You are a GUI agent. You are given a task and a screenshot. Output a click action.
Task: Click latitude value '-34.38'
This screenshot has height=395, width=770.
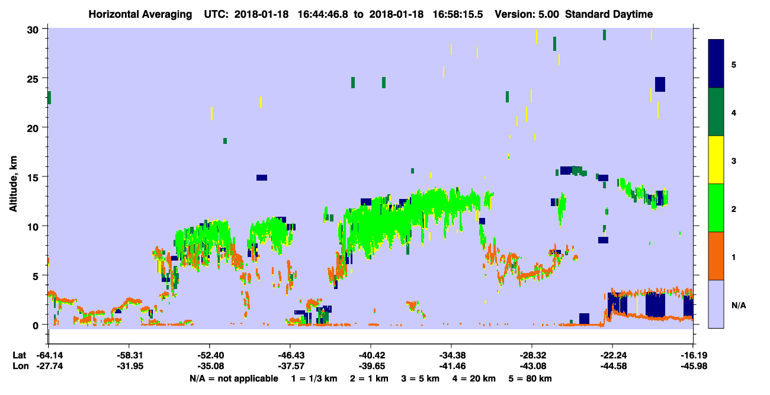click(x=451, y=355)
